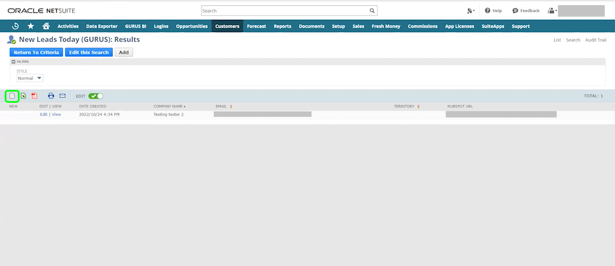Open the Search link at top right
This screenshot has height=266, width=615.
[x=573, y=40]
